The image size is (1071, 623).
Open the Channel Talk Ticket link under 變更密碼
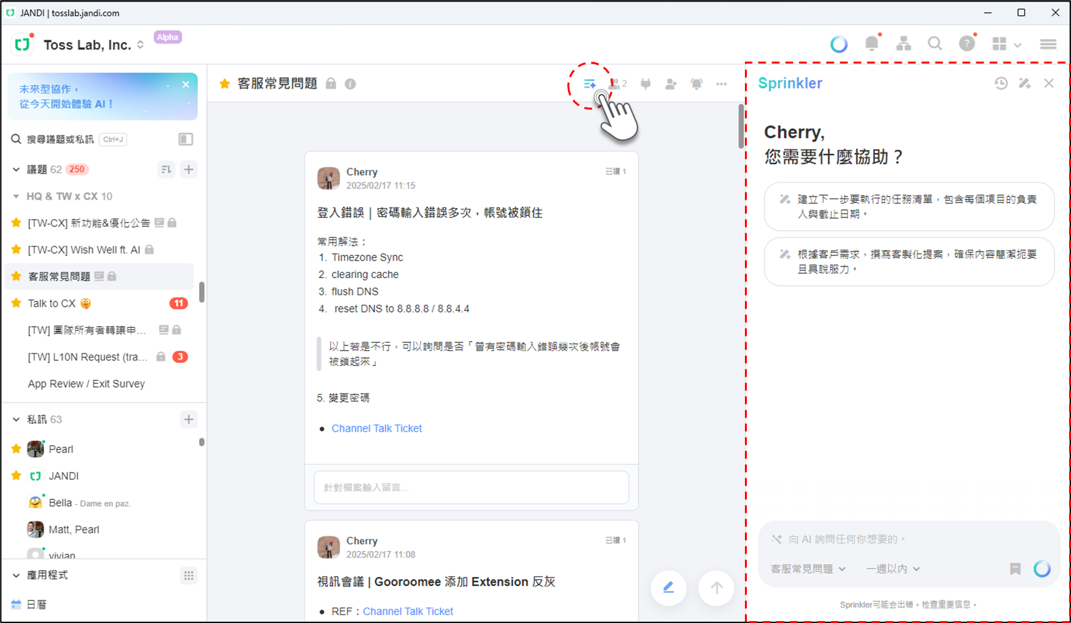coord(377,429)
